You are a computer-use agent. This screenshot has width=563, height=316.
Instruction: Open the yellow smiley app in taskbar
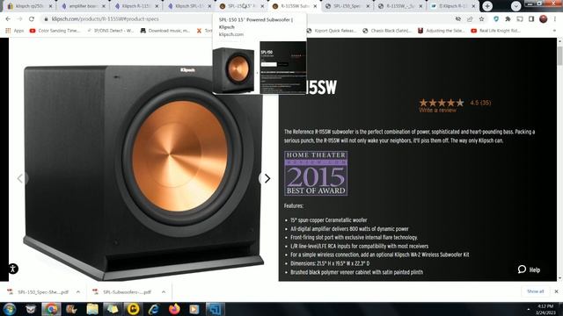(x=133, y=309)
